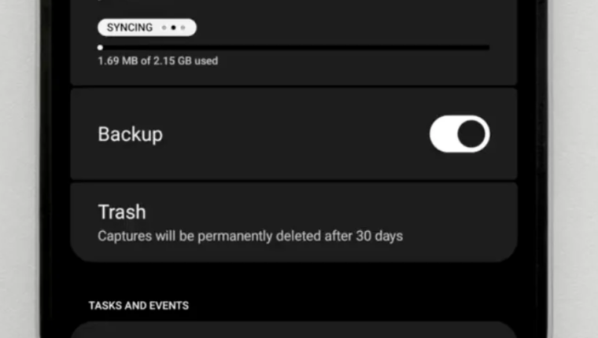Click the word SYNCING in the badge
Image resolution: width=598 pixels, height=338 pixels.
pyautogui.click(x=130, y=28)
